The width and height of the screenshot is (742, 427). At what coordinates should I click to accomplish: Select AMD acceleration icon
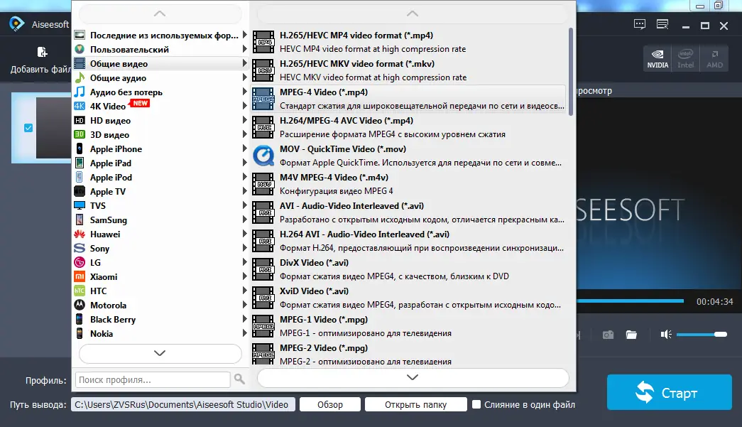pos(714,59)
